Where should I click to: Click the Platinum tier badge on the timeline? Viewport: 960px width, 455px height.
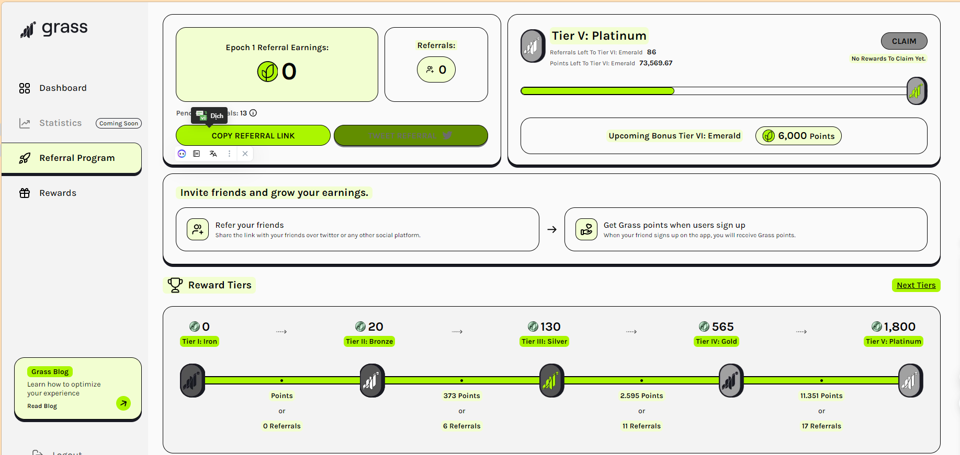911,381
